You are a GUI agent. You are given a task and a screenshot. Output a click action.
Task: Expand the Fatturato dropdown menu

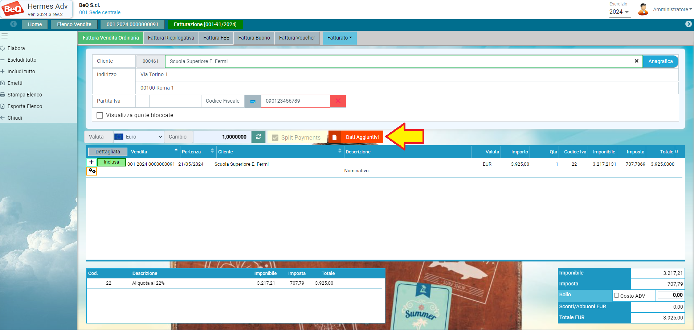[x=339, y=38]
